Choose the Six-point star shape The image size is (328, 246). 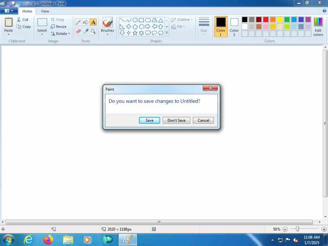pos(141,33)
